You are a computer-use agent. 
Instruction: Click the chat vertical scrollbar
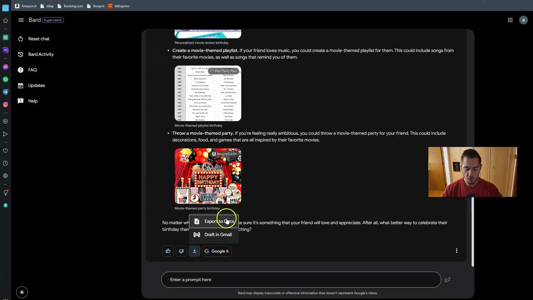(472, 232)
